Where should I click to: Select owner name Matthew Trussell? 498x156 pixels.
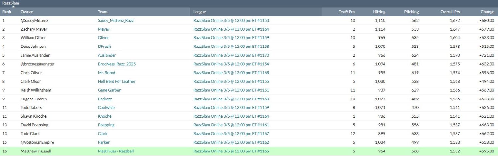pyautogui.click(x=36, y=151)
